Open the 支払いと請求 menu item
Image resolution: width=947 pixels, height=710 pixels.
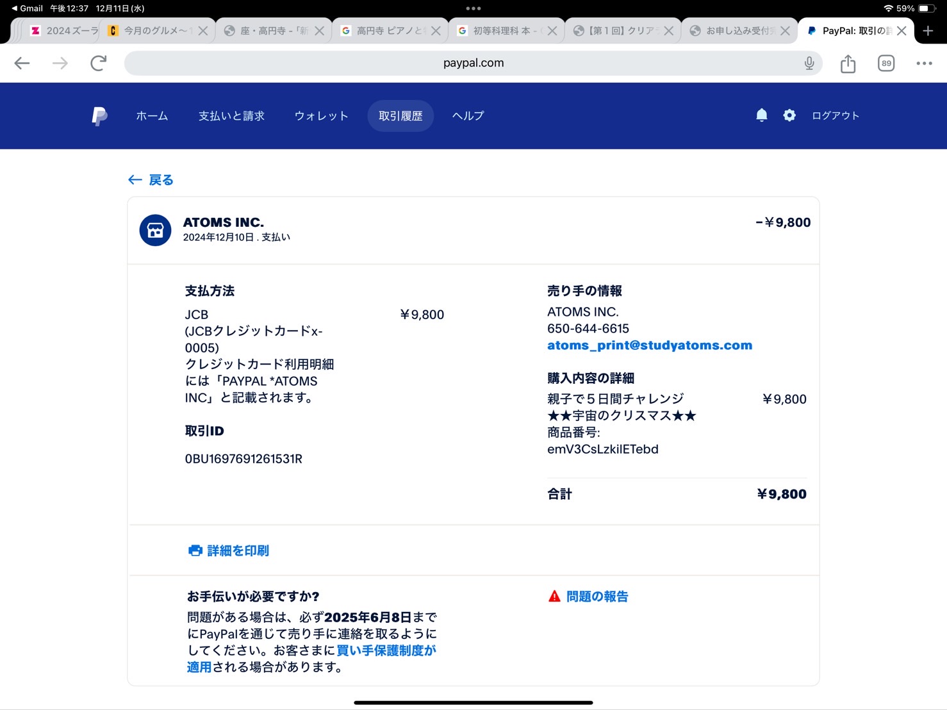coord(231,116)
